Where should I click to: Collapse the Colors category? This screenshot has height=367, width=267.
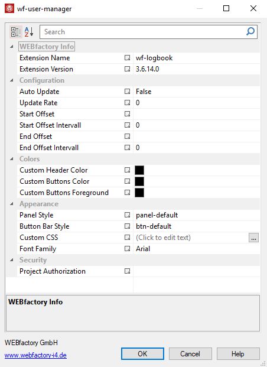(x=12, y=159)
